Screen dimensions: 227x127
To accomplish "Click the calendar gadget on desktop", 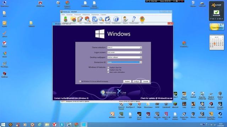I will tap(217, 42).
